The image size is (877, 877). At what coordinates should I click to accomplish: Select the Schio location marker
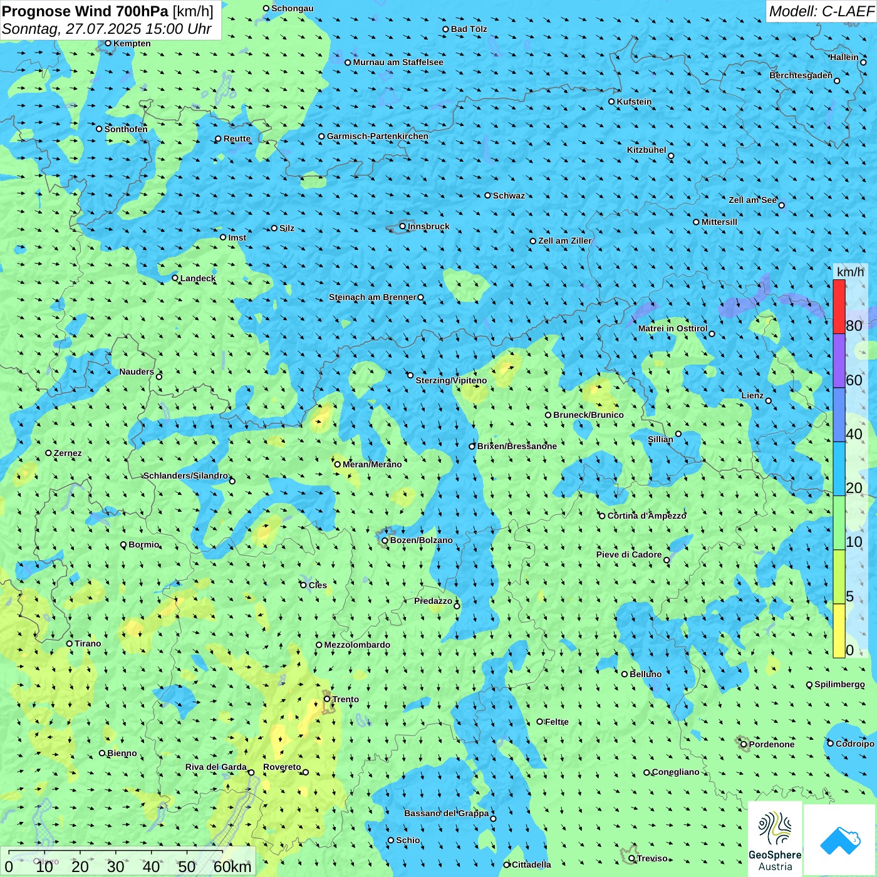pos(391,840)
